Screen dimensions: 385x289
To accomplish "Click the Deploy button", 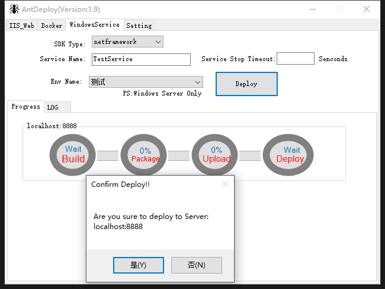I will point(246,84).
